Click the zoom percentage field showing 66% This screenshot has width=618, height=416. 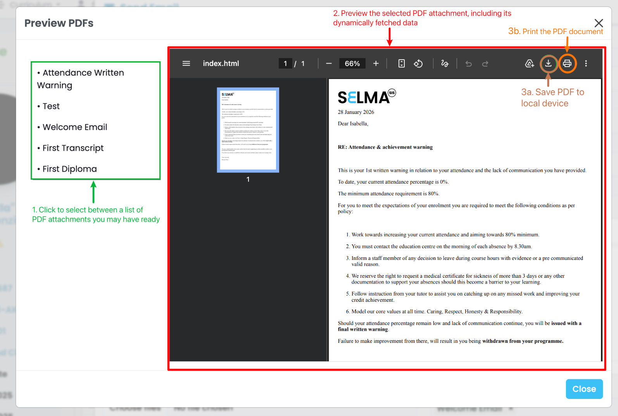click(x=352, y=64)
